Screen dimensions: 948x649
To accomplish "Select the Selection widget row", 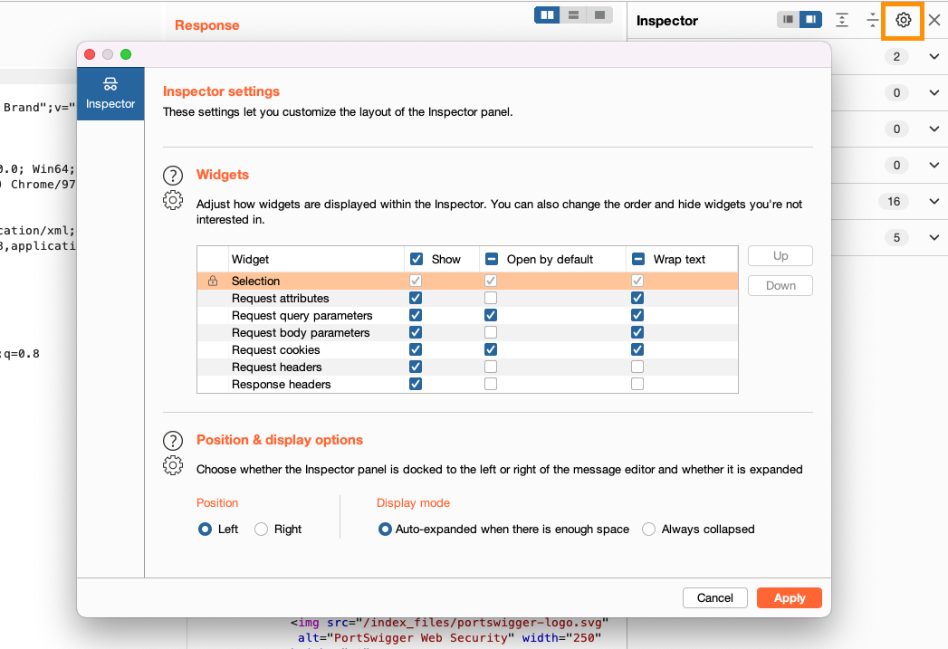I will pyautogui.click(x=467, y=281).
